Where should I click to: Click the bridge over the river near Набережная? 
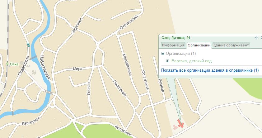pos(33,58)
